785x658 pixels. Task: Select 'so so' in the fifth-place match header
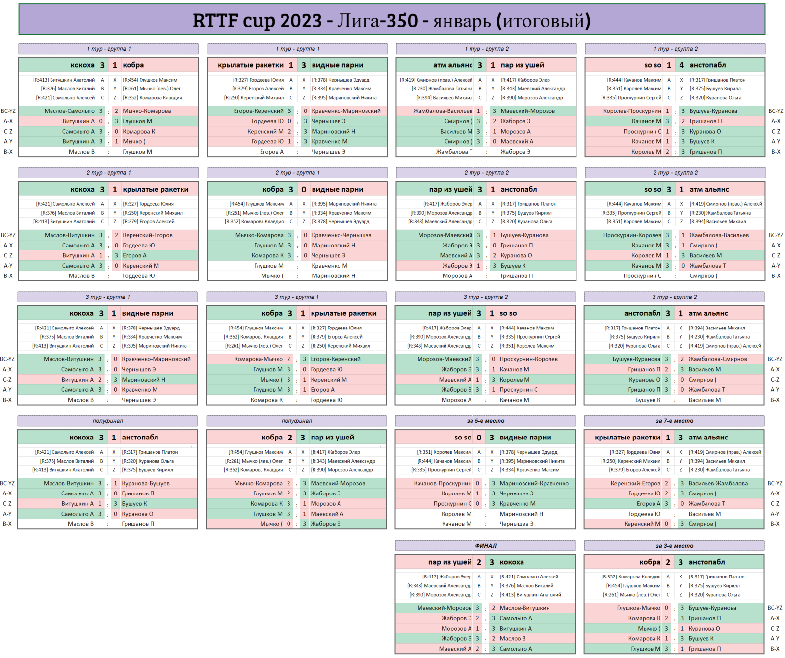[x=463, y=437]
